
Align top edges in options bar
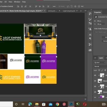point(36,6)
